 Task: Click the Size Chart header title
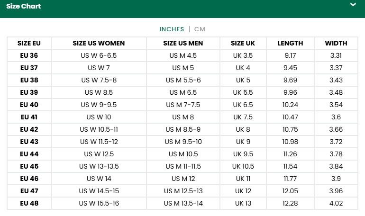click(x=24, y=6)
